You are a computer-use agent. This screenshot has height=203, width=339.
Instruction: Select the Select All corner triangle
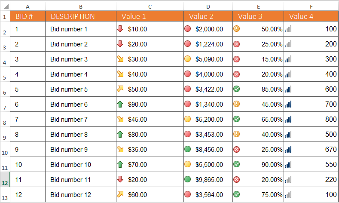point(5,6)
